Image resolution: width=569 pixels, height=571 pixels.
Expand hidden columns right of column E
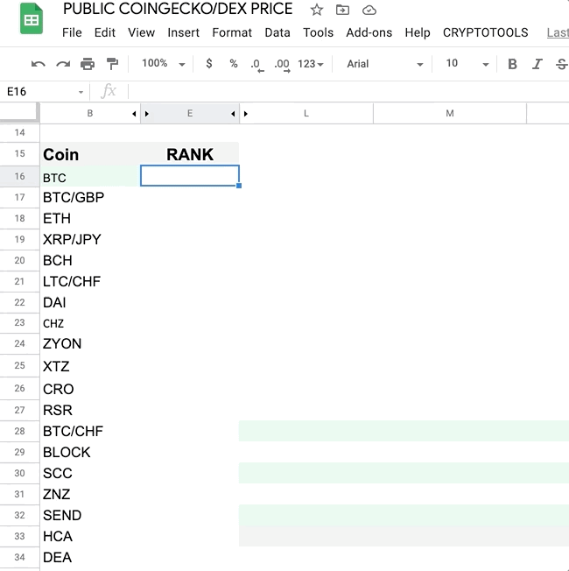233,114
